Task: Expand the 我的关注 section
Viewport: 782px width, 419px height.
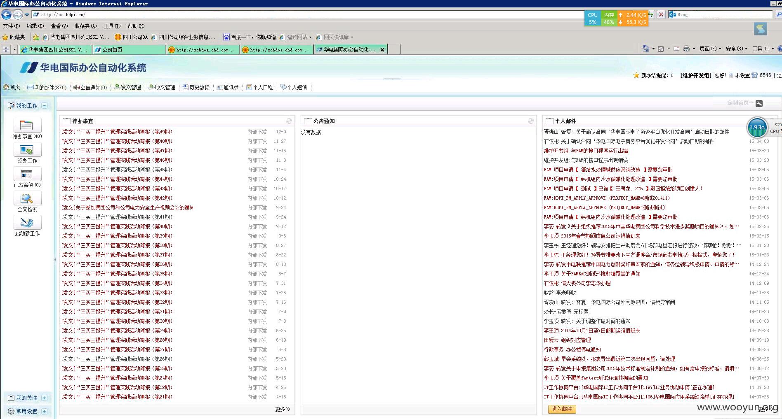Action: [44, 398]
